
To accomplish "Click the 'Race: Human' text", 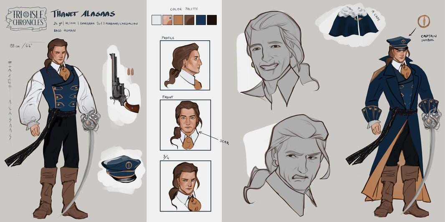I will (x=65, y=30).
